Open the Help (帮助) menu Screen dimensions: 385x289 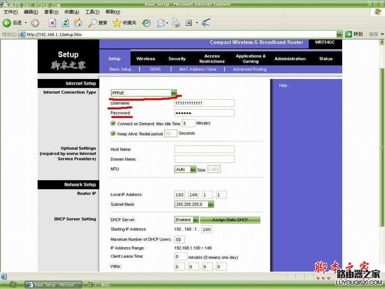(x=113, y=12)
